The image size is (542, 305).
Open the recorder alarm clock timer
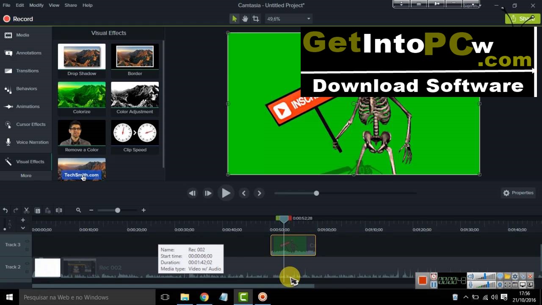click(x=434, y=277)
